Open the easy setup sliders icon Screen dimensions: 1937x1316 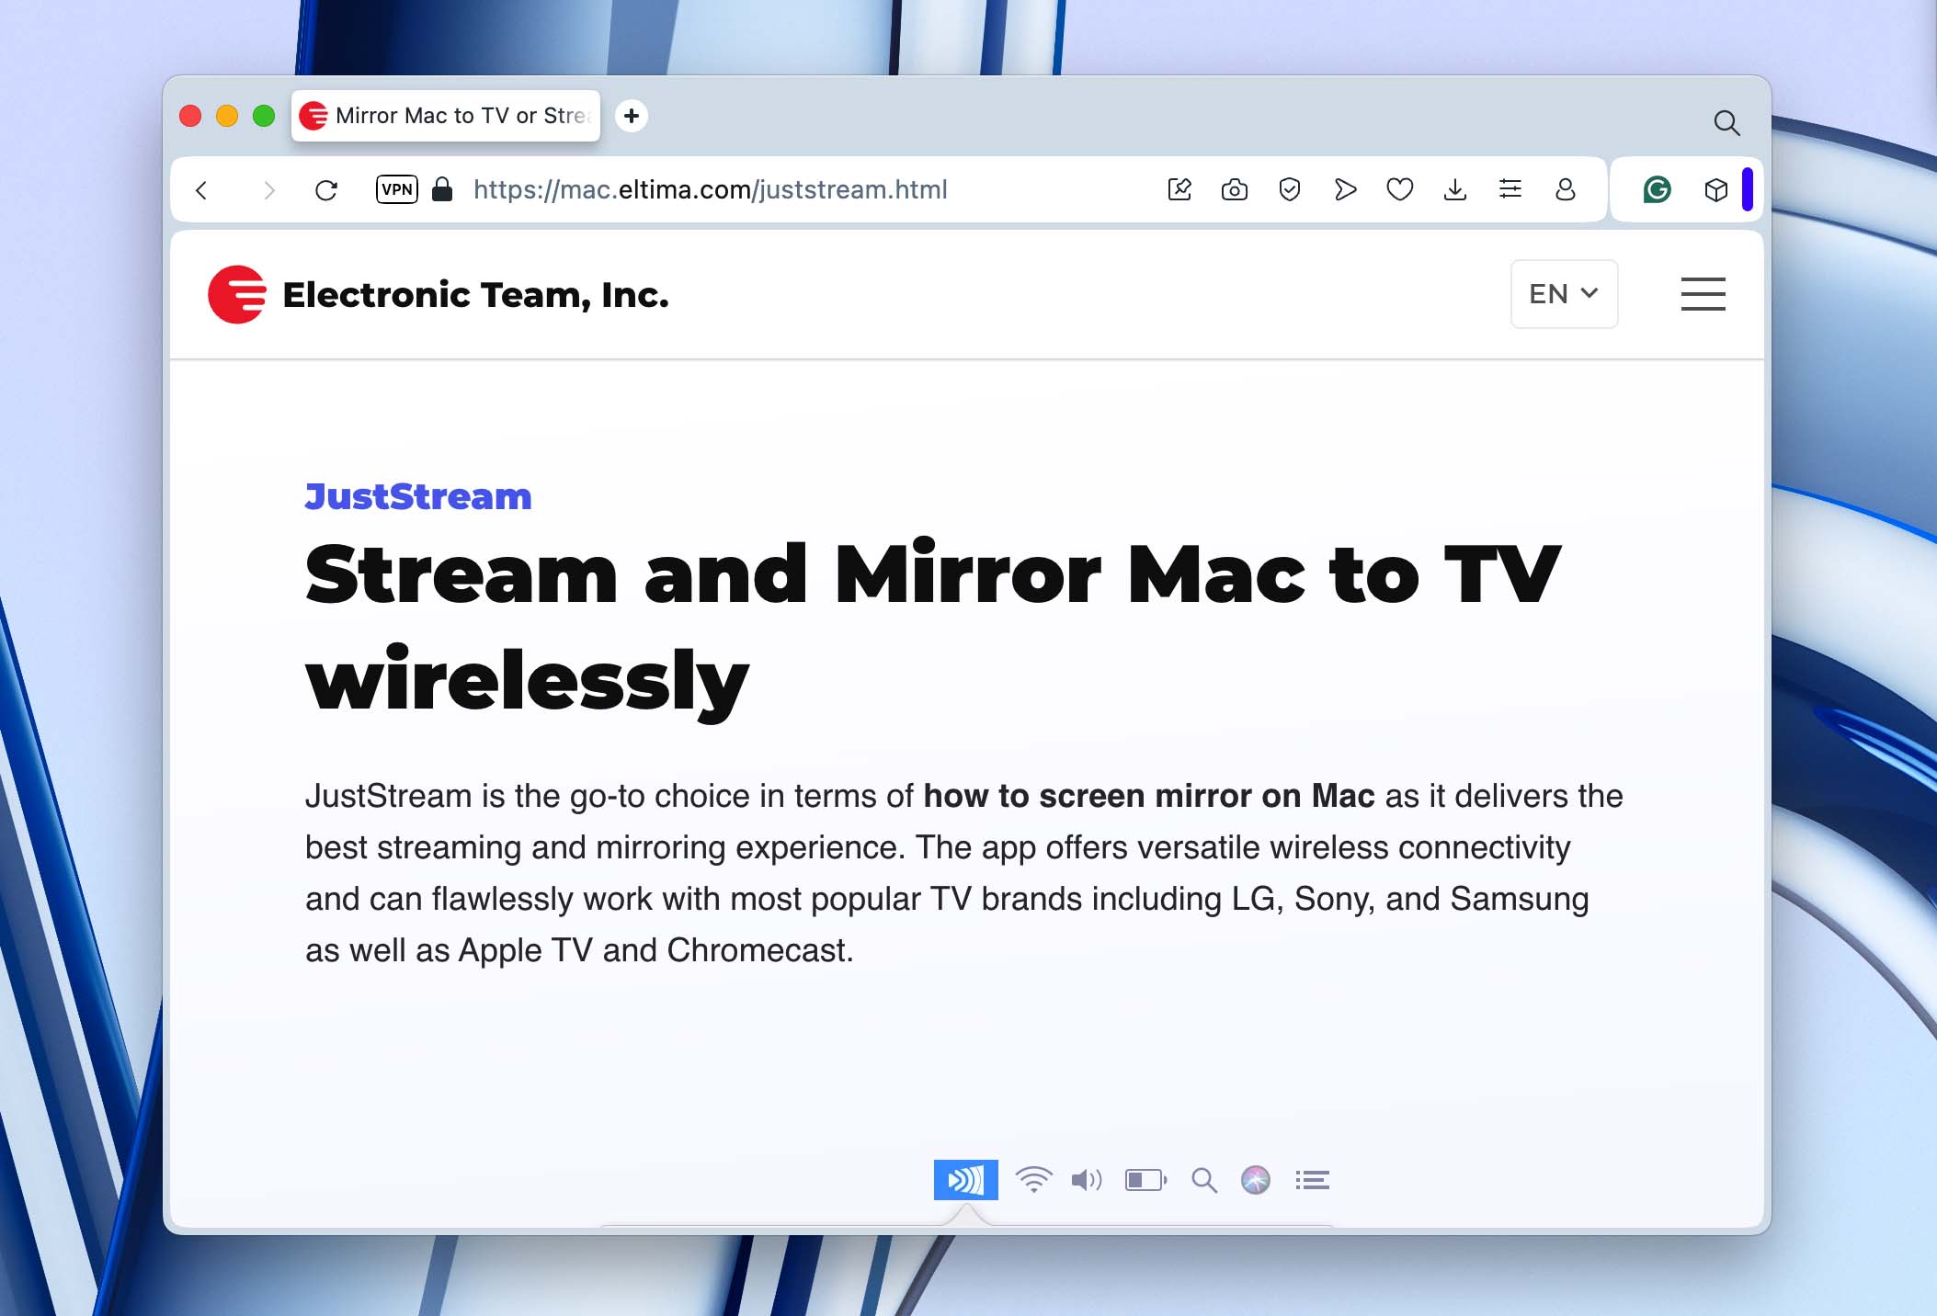pos(1510,190)
